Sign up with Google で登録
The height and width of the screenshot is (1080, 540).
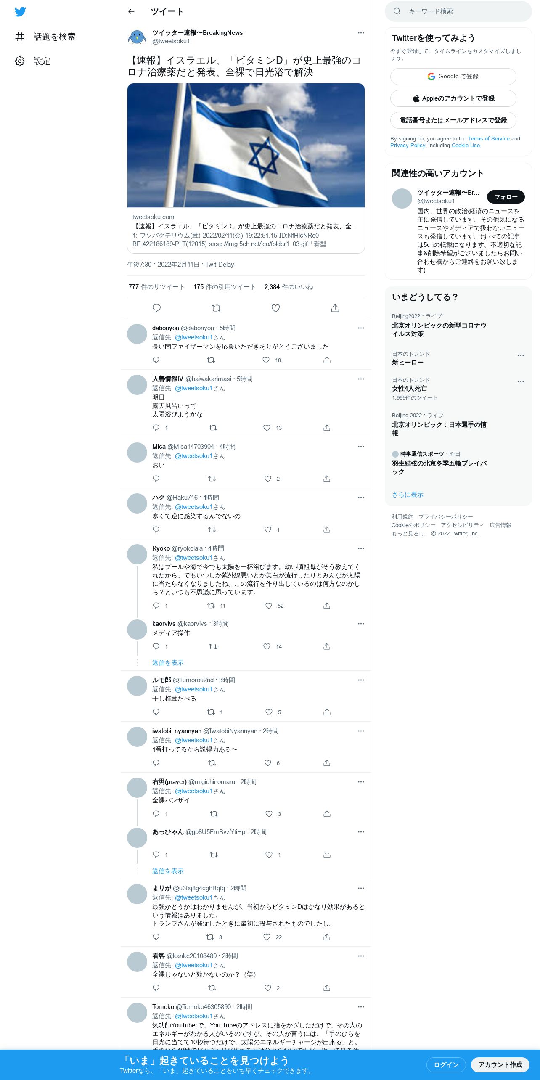(453, 77)
